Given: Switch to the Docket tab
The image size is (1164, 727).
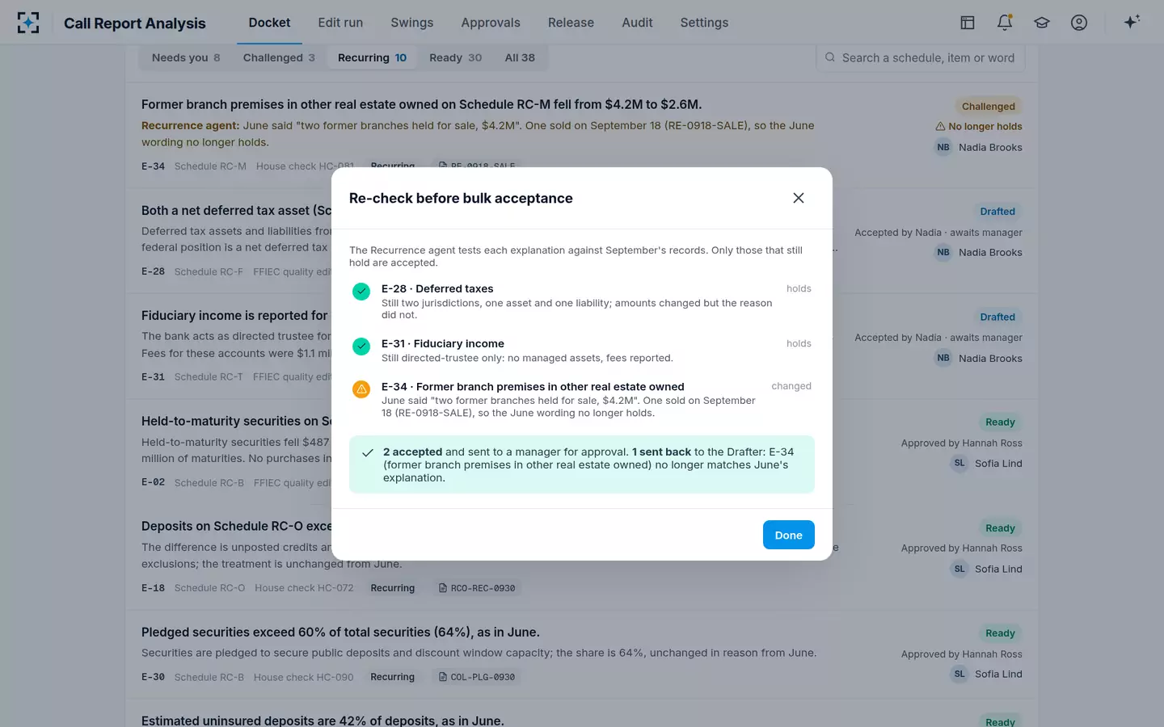Looking at the screenshot, I should pyautogui.click(x=269, y=23).
